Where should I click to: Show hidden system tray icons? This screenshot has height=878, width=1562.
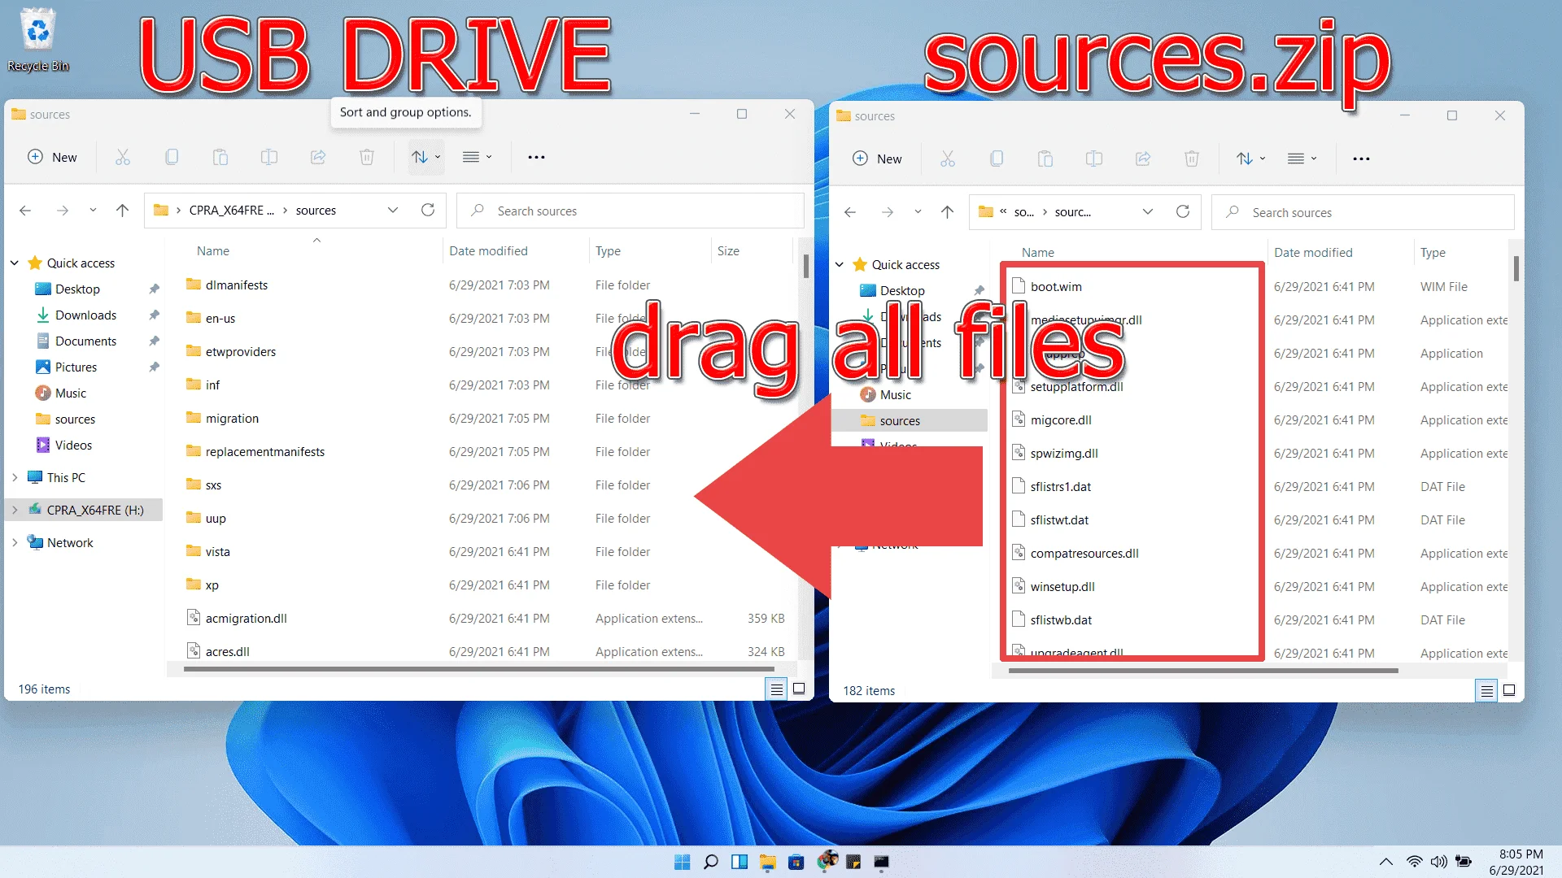[x=1386, y=862]
